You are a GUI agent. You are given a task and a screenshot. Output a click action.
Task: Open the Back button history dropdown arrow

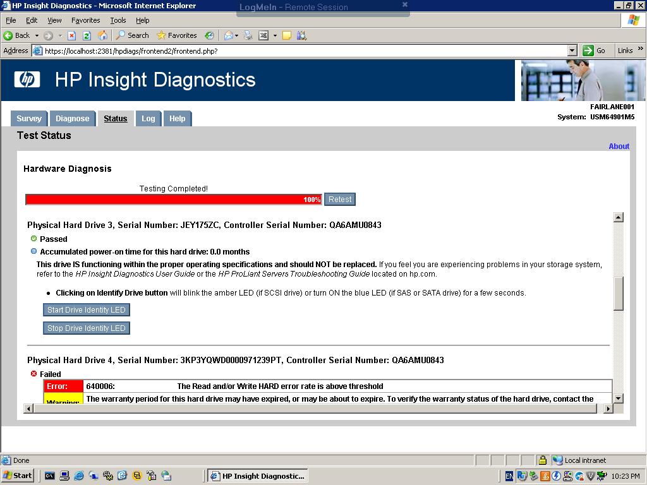click(37, 35)
